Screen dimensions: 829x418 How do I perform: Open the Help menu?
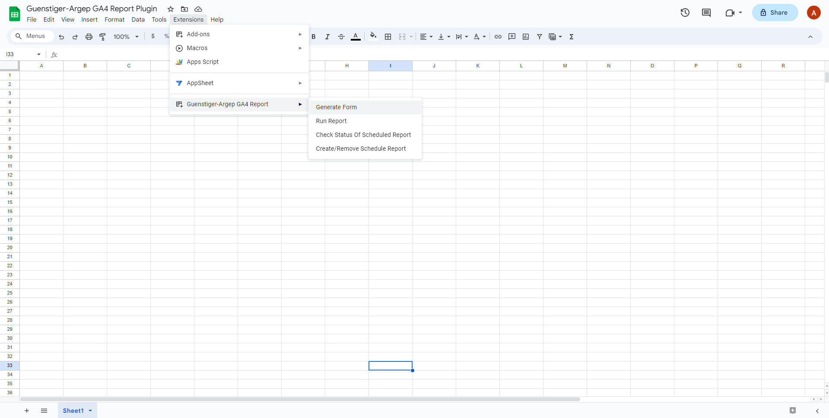point(217,19)
